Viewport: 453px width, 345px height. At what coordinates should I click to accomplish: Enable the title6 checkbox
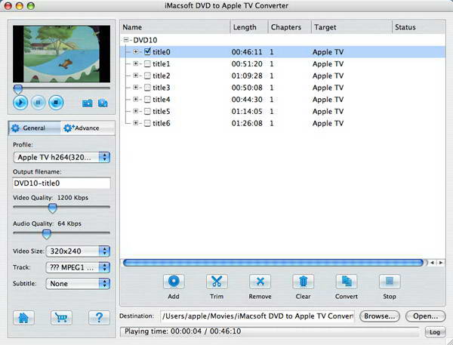coord(147,123)
